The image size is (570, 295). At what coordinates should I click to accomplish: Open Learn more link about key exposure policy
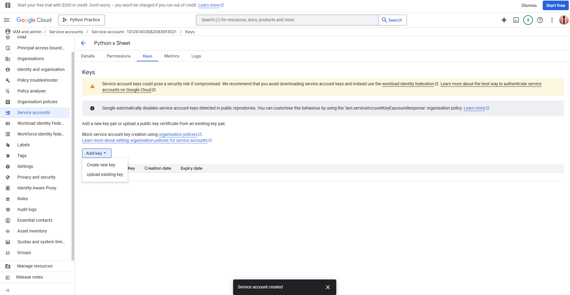476,108
